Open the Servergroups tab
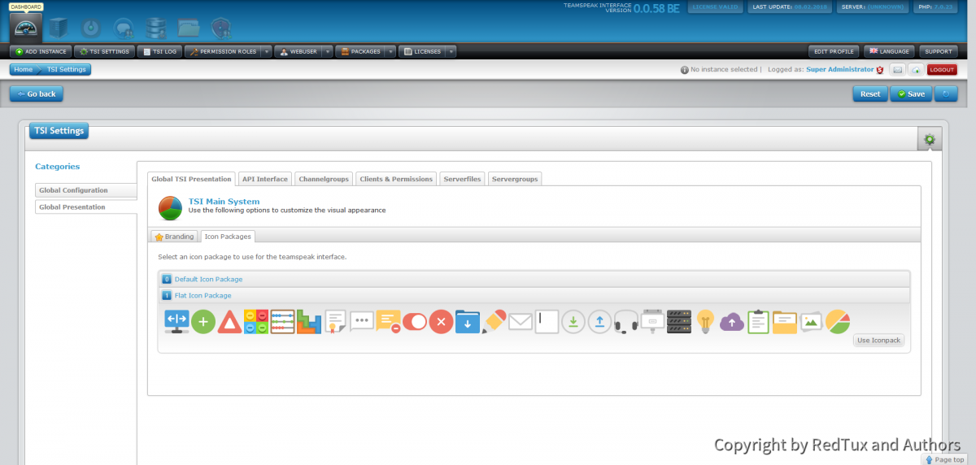Viewport: 976px width, 465px height. (515, 179)
